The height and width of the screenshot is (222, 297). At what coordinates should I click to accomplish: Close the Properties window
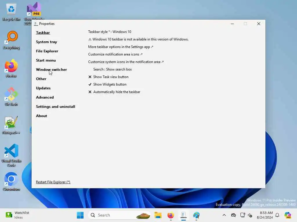coord(258,24)
